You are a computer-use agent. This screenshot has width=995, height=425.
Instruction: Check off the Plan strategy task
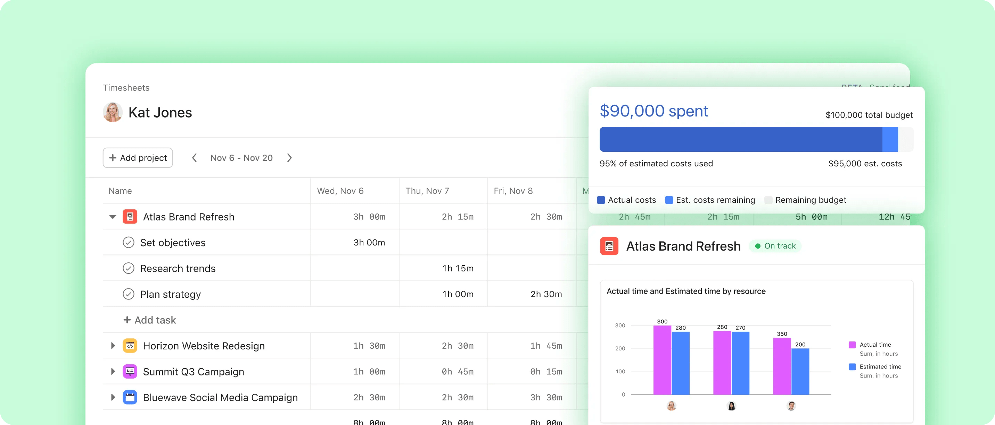(128, 294)
